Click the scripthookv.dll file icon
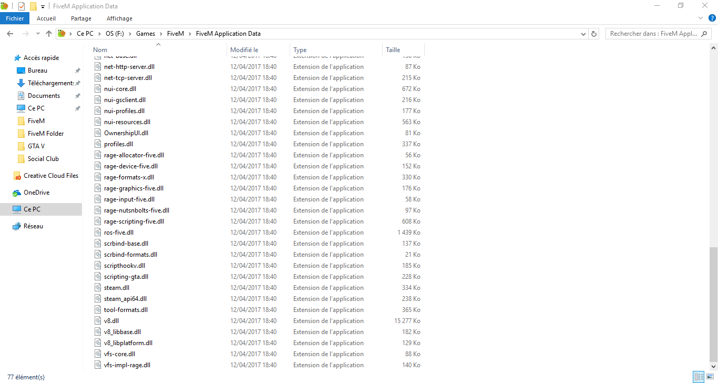718x383 pixels. click(x=97, y=266)
